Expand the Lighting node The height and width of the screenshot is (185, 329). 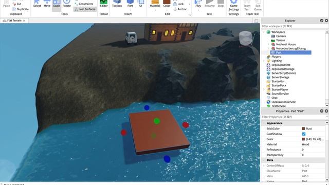(x=264, y=61)
